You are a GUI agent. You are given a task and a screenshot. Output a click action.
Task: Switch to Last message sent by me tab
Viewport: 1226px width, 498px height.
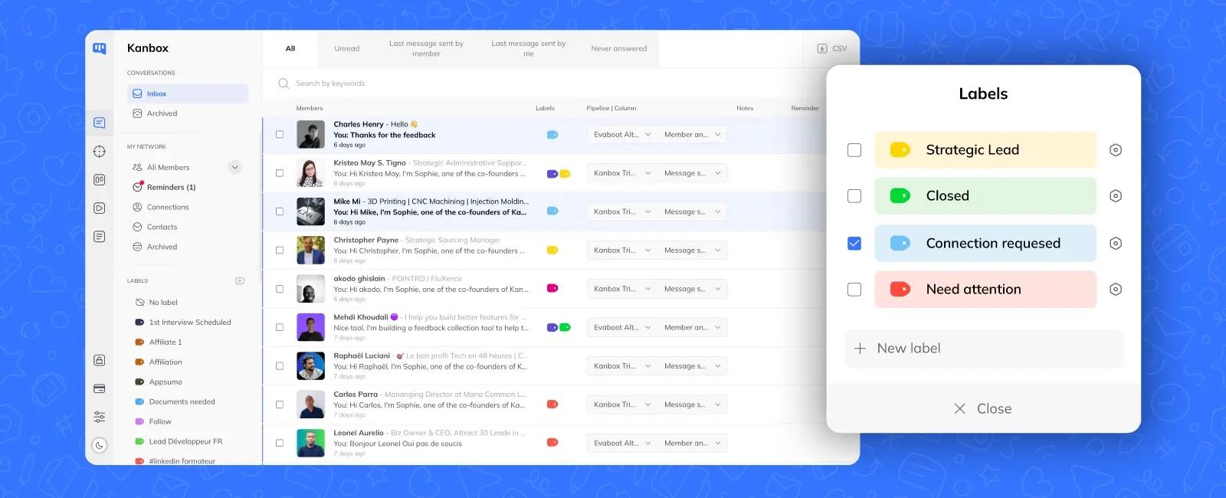529,48
